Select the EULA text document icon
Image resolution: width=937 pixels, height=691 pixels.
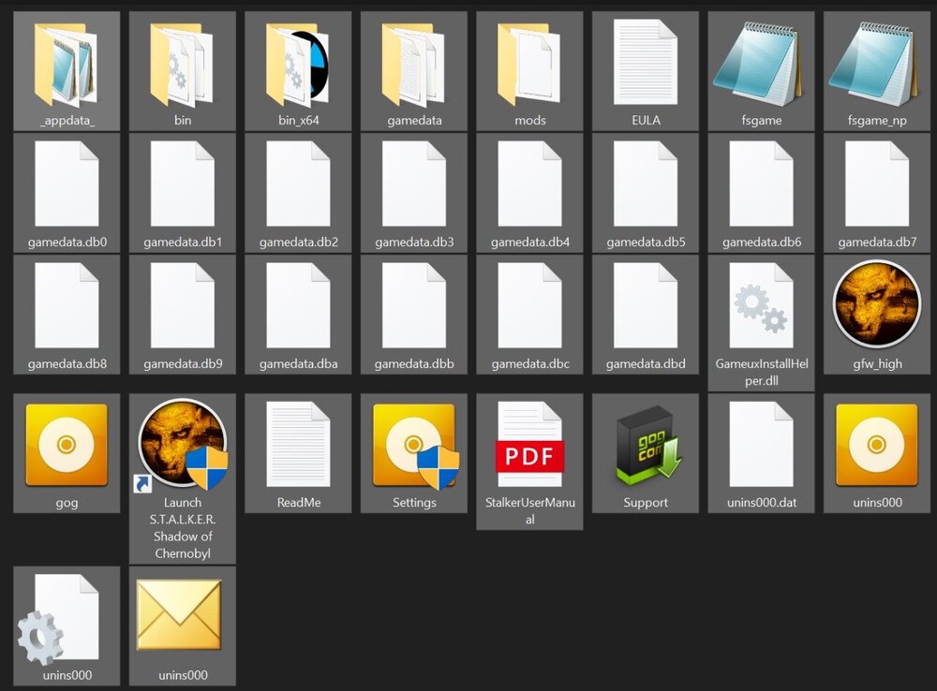646,62
